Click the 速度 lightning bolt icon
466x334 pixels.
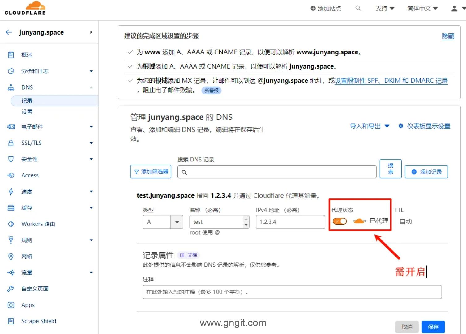[11, 191]
